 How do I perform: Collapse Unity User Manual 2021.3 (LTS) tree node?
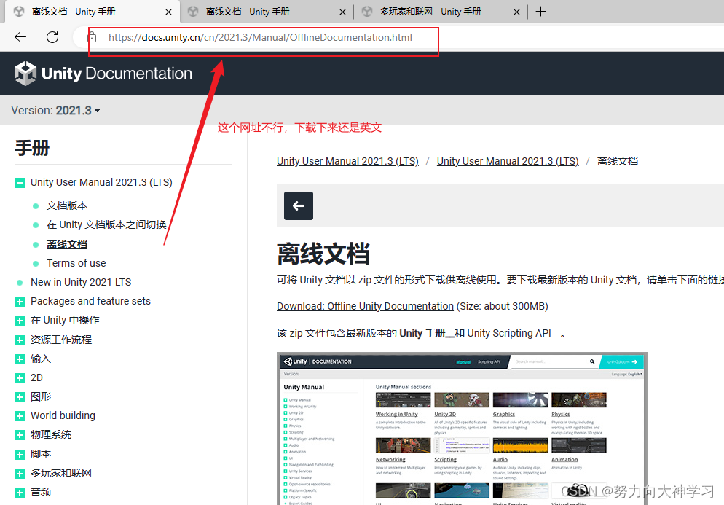coord(20,183)
